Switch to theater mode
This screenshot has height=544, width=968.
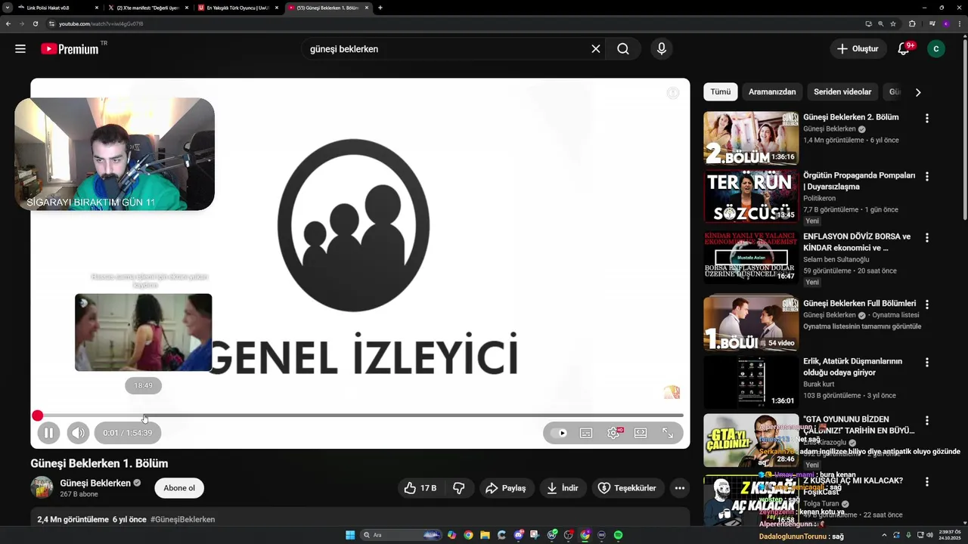[x=641, y=433]
